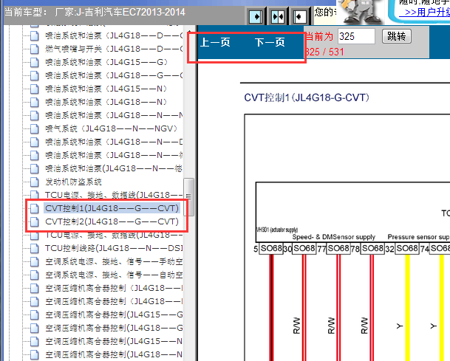Click page icon of 空调系统电源、接地、信号——手动空 row
Screen dimensions: 450x361
coord(35,261)
